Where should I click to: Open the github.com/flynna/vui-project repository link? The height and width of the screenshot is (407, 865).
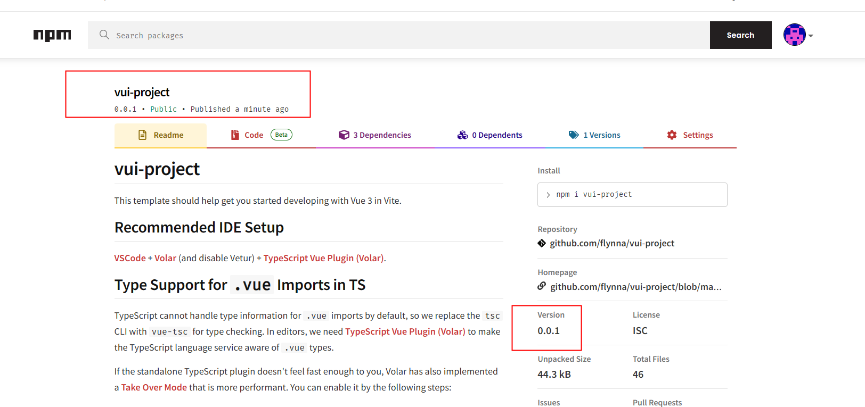[x=612, y=243]
